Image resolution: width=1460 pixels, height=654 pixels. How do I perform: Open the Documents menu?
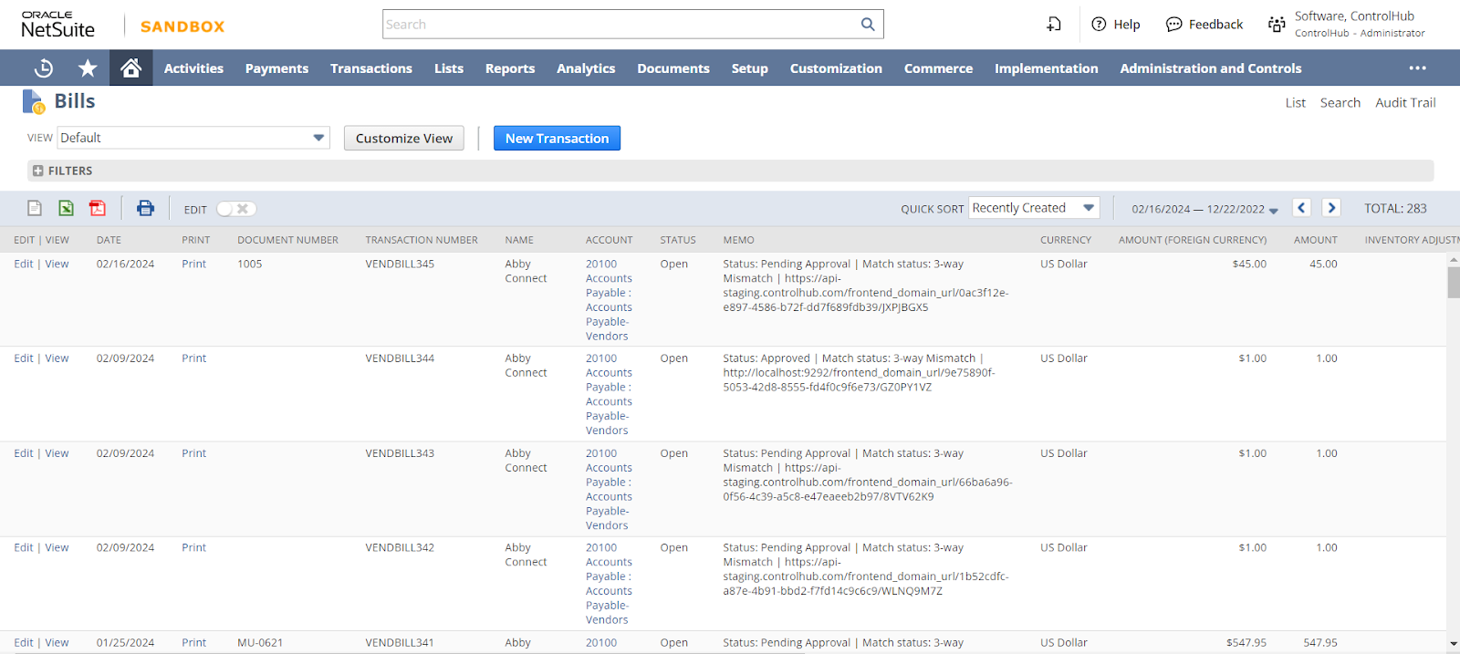pos(673,68)
